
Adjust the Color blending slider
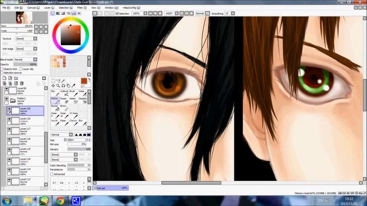(x=79, y=165)
